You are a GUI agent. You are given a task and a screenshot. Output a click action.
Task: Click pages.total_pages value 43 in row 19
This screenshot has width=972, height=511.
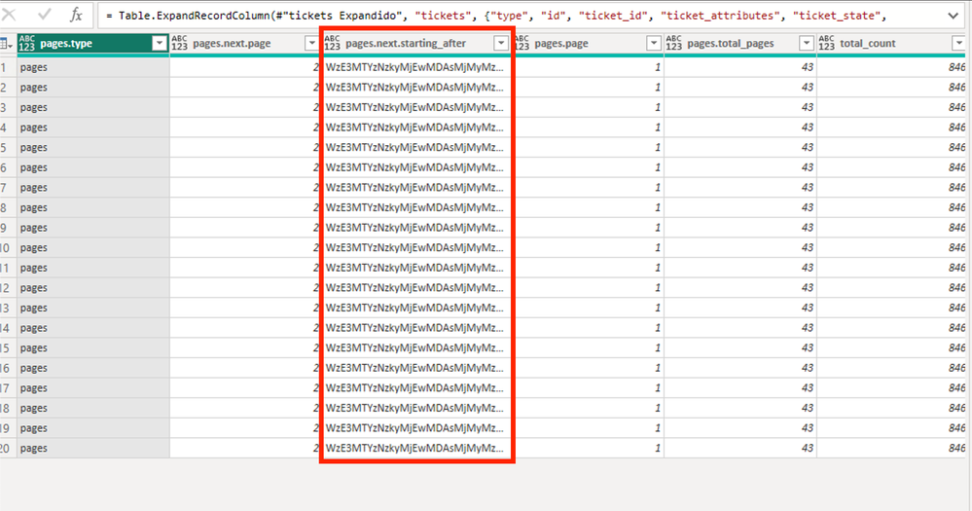(x=740, y=428)
